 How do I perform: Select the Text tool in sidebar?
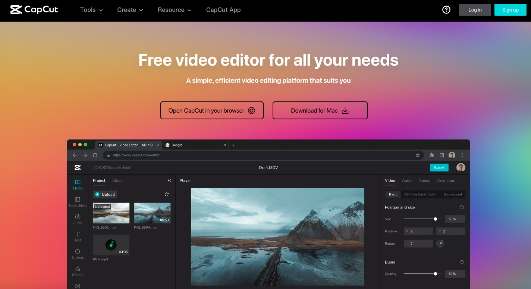point(78,236)
